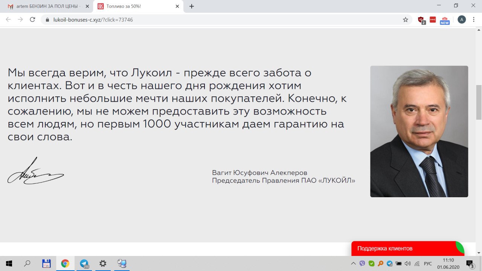The height and width of the screenshot is (271, 482).
Task: Open the Telegram tray icon
Action: coord(390,263)
